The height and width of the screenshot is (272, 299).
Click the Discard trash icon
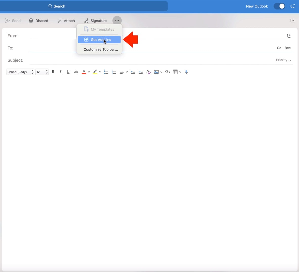coord(31,20)
